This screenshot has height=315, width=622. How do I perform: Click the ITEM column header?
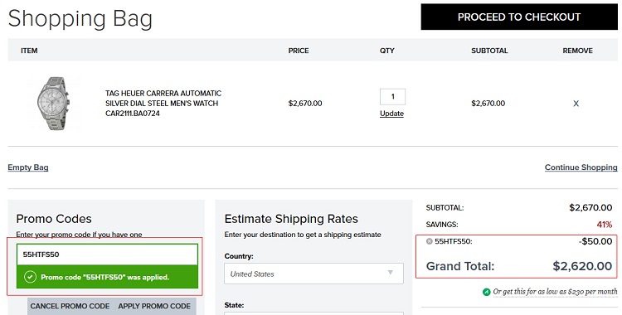(29, 51)
